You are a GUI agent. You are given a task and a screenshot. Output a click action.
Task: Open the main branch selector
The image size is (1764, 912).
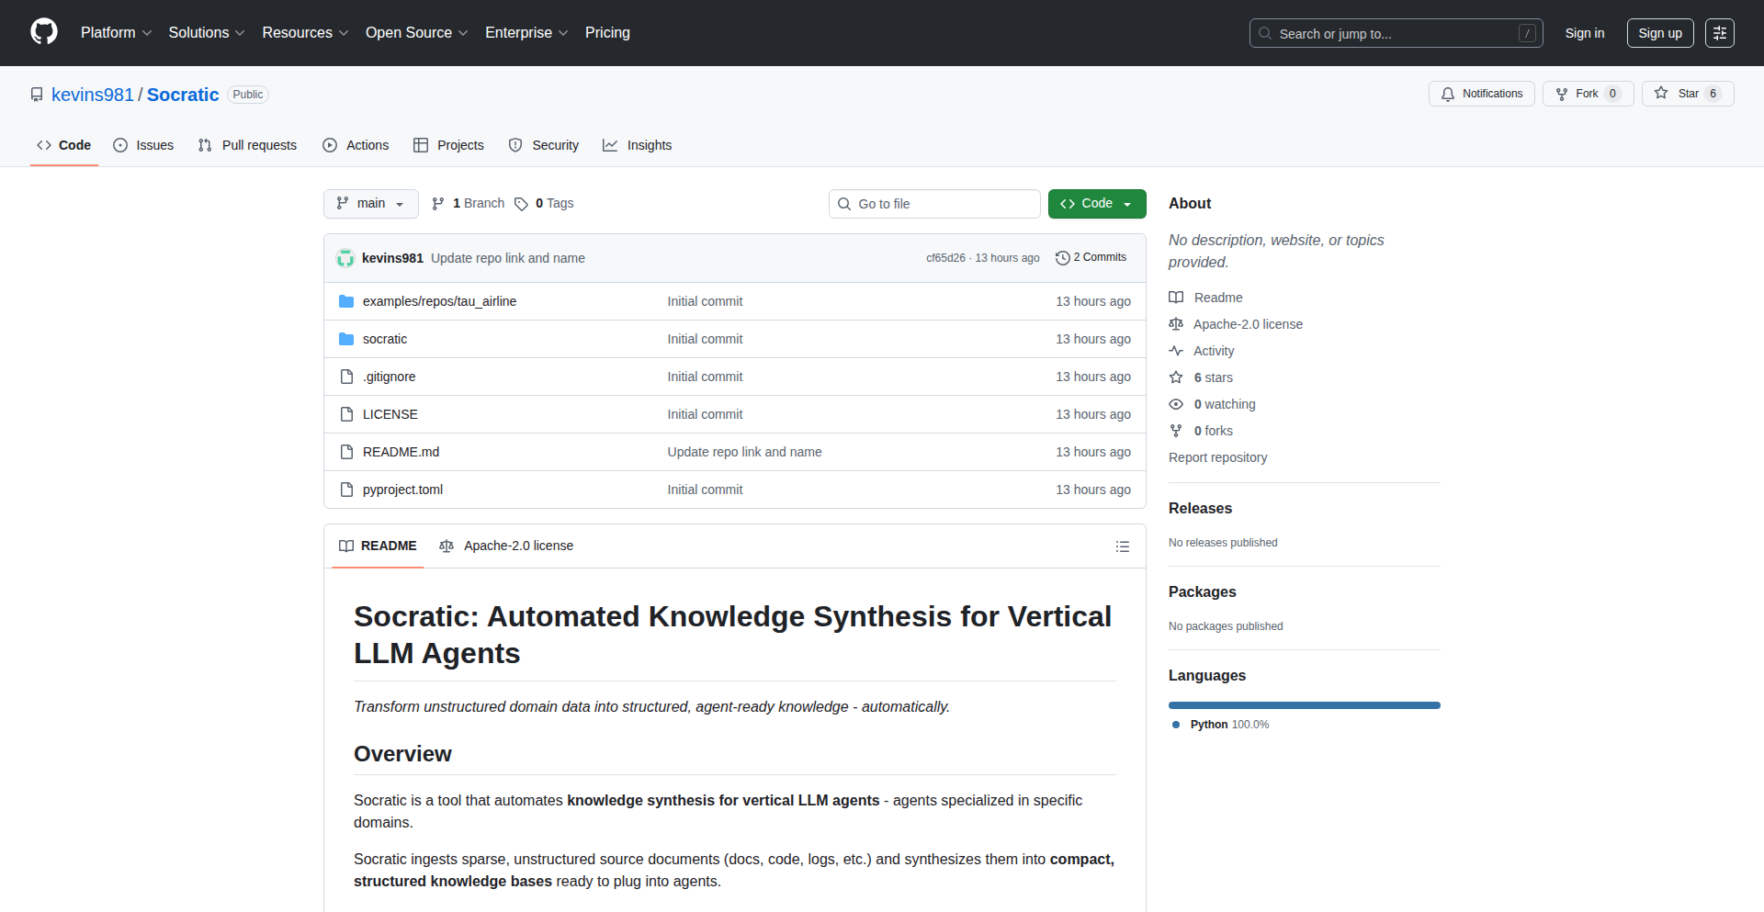[x=370, y=203]
